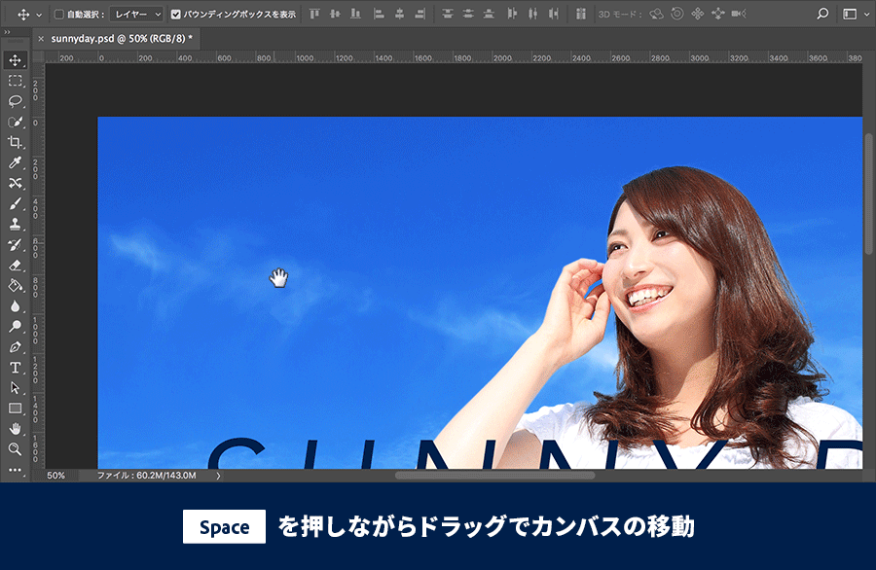Viewport: 876px width, 570px height.
Task: Select the Rectangular Marquee tool
Action: (15, 81)
